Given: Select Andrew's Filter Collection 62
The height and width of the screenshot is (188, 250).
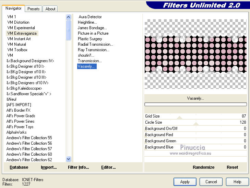Looking at the screenshot, I should point(29,160).
